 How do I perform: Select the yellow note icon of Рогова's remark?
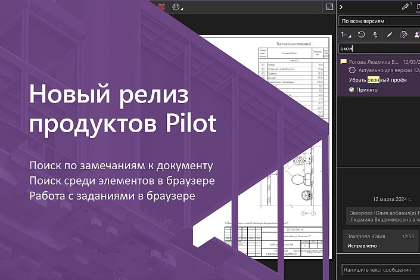point(343,61)
